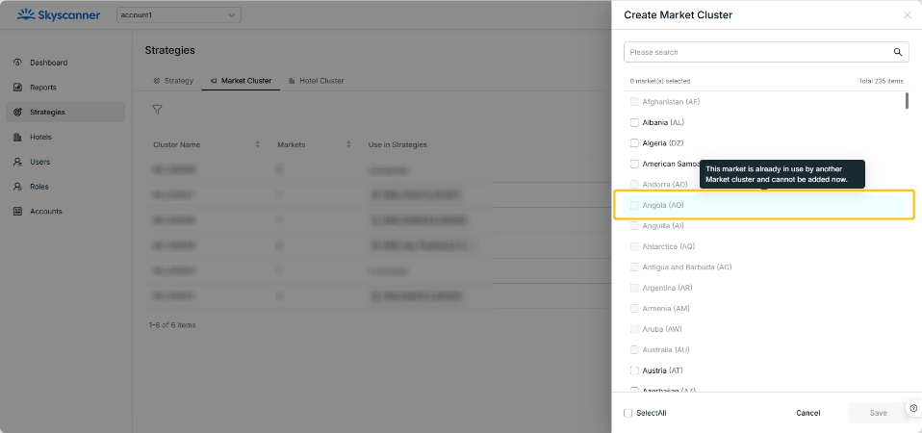Go to Hotels in the sidebar
Image resolution: width=922 pixels, height=433 pixels.
tap(65, 137)
